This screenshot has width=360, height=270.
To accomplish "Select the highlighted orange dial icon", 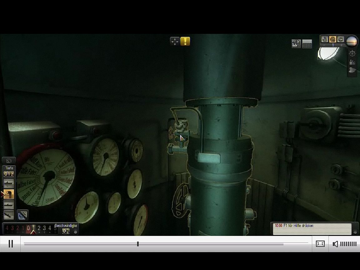I will click(x=333, y=39).
